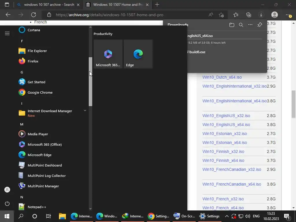Open a new browser tab

click(157, 5)
